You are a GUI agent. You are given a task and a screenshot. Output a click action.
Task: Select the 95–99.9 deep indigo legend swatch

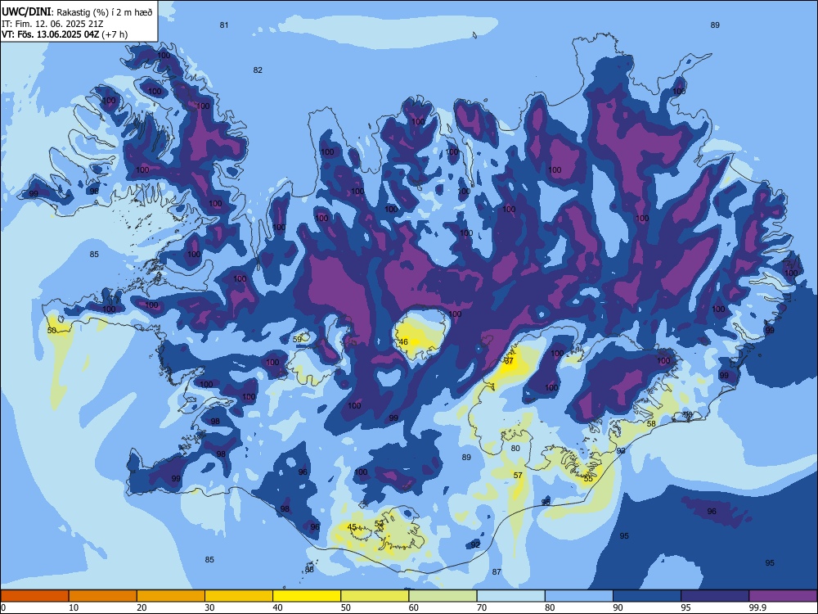point(715,596)
